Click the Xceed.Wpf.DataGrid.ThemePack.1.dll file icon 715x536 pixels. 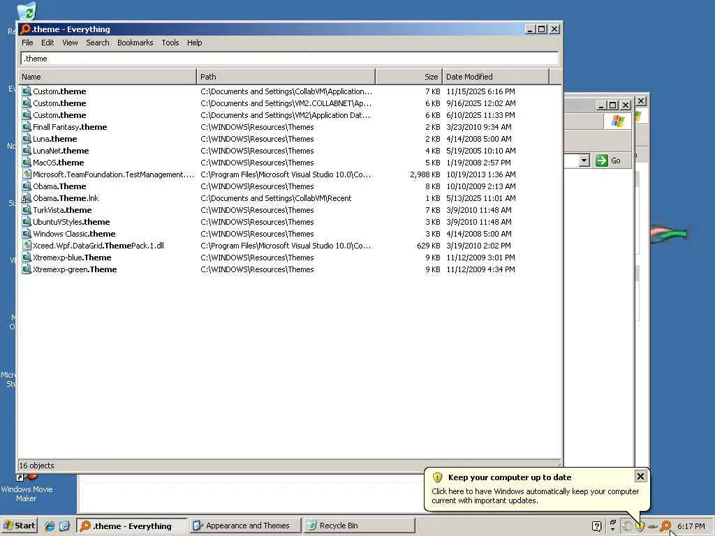(27, 245)
